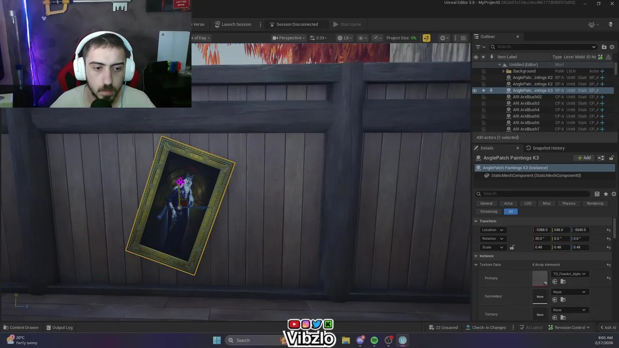Open Output Log
This screenshot has height=348, width=619.
point(59,328)
